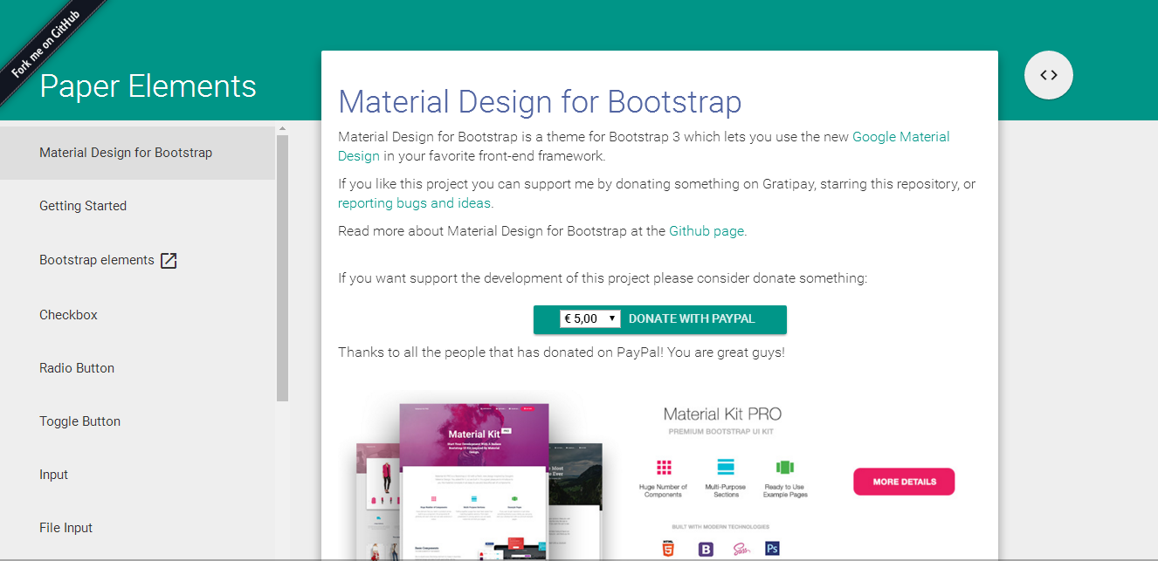Click the external link icon beside Bootstrap elements
The image size is (1158, 561).
click(169, 260)
